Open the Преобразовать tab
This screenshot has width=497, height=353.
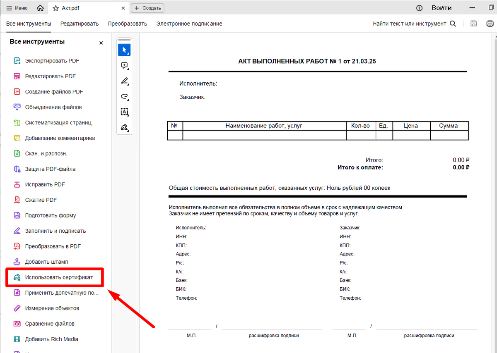coord(128,24)
